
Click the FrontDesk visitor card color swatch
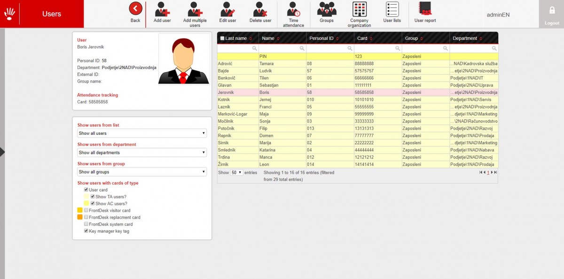click(80, 210)
